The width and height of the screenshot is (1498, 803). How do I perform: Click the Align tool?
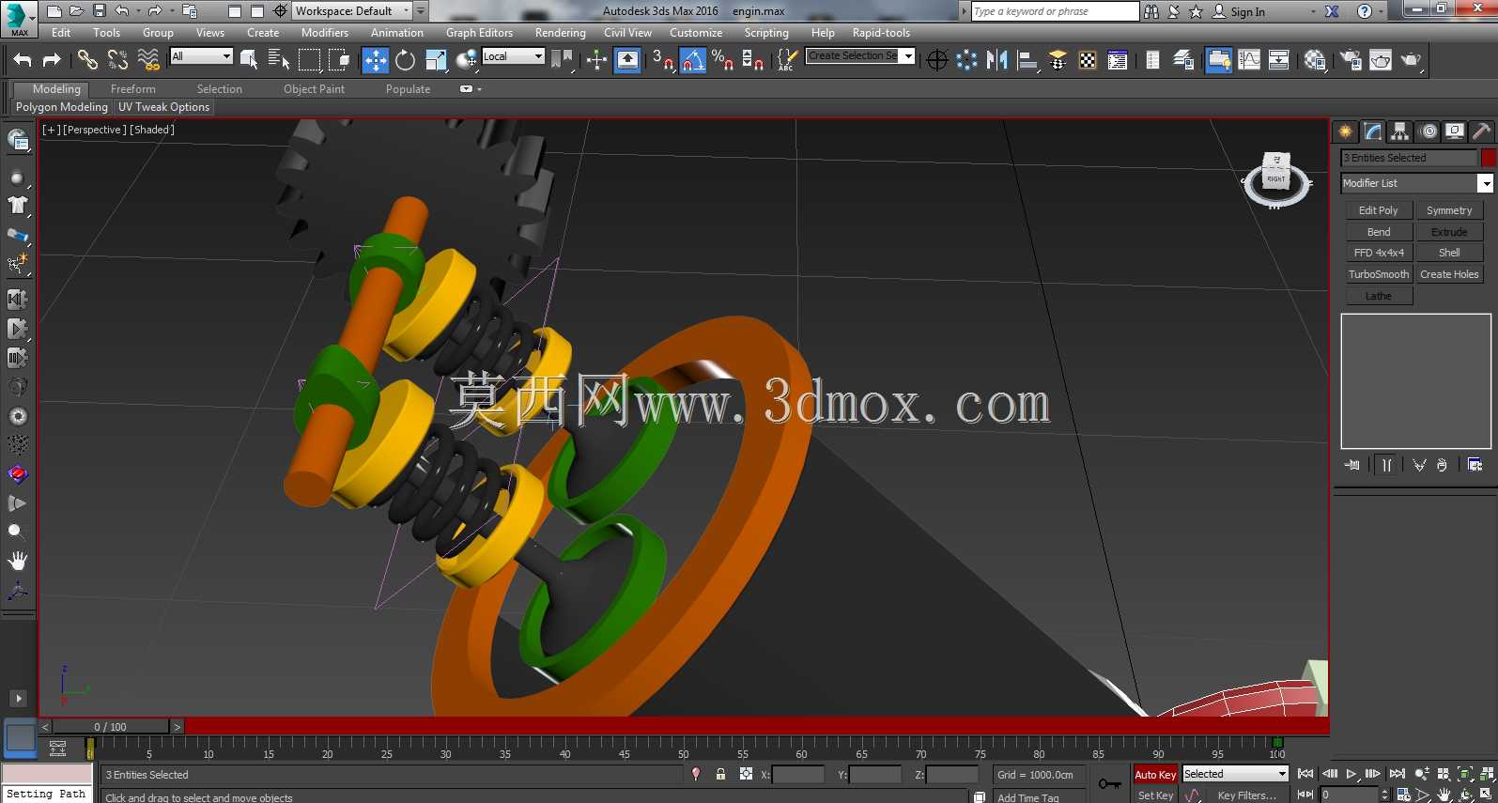click(1027, 60)
